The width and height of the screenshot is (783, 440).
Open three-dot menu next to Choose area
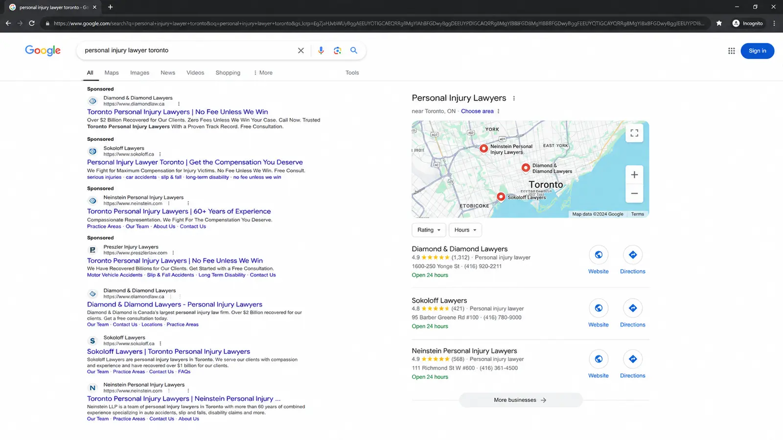(499, 111)
